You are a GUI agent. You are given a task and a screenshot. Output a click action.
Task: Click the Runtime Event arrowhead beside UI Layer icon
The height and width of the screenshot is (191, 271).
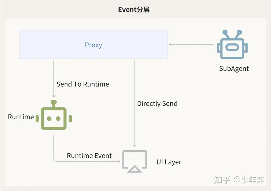[119, 161]
